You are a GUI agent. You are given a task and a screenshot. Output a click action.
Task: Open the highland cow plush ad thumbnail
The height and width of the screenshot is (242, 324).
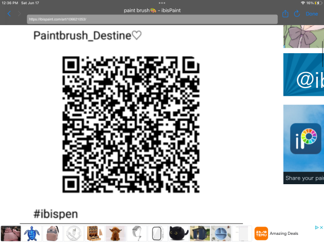(x=116, y=233)
